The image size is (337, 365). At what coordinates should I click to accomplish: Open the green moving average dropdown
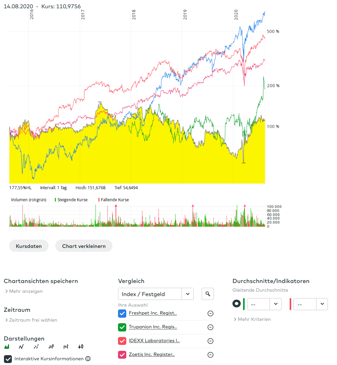[x=264, y=304]
